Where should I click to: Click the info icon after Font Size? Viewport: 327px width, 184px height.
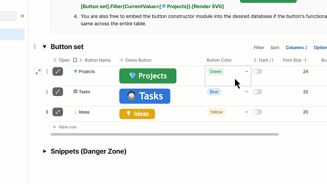pos(306,60)
